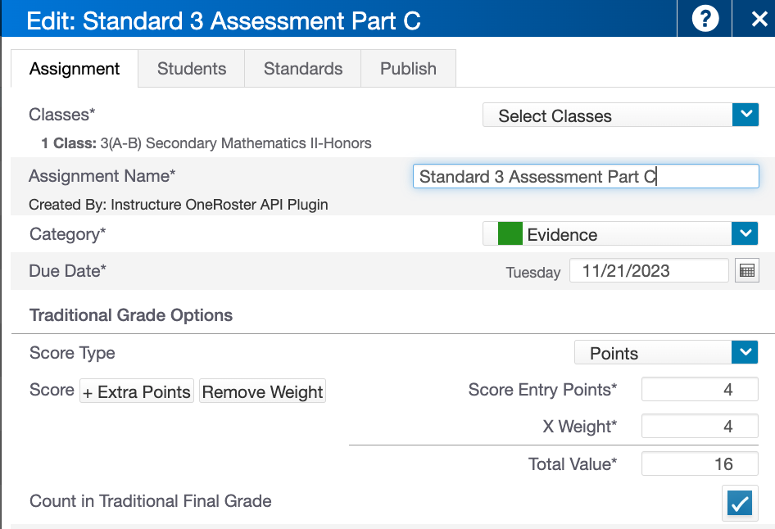Viewport: 775px width, 529px height.
Task: Switch to the Students tab
Action: [192, 69]
